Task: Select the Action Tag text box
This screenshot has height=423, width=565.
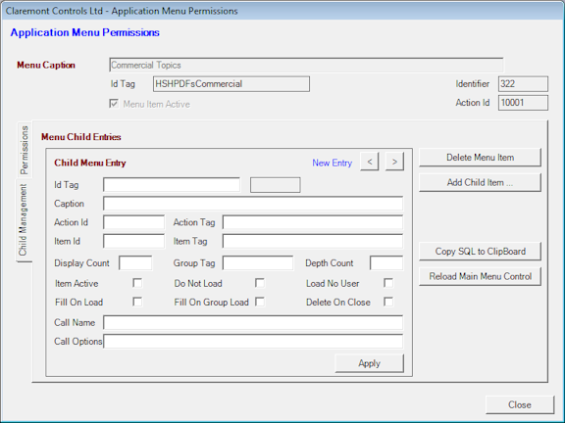Action: [313, 222]
